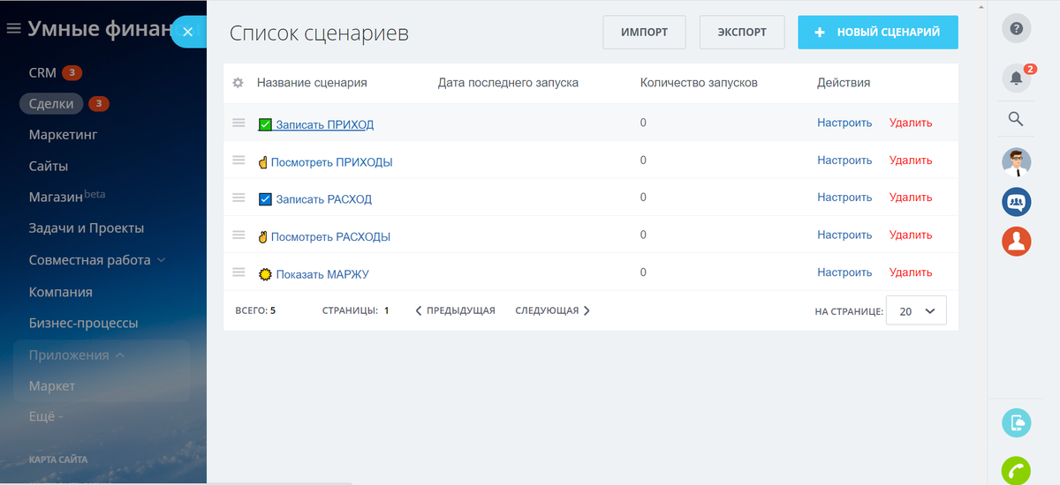Open the per-page count dropdown showing 20
Image resolution: width=1060 pixels, height=485 pixels.
(x=916, y=310)
